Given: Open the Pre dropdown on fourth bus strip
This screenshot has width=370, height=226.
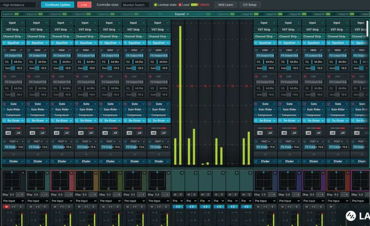Looking at the screenshot, I should (219, 201).
